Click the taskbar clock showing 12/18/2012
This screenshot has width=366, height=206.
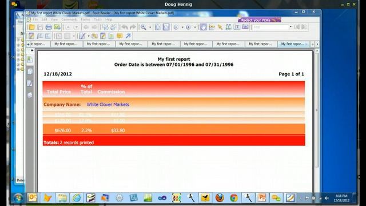coord(341,198)
